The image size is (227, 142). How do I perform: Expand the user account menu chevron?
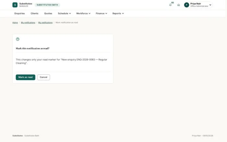[x=210, y=5]
